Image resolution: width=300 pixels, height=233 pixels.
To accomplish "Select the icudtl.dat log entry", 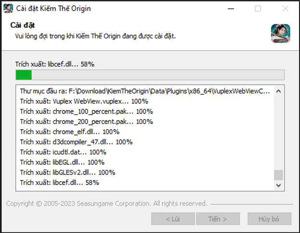I will click(63, 152).
